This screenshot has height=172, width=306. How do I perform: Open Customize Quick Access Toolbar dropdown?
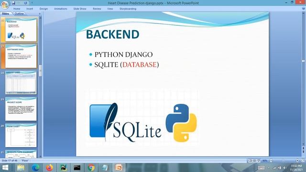tap(32, 3)
